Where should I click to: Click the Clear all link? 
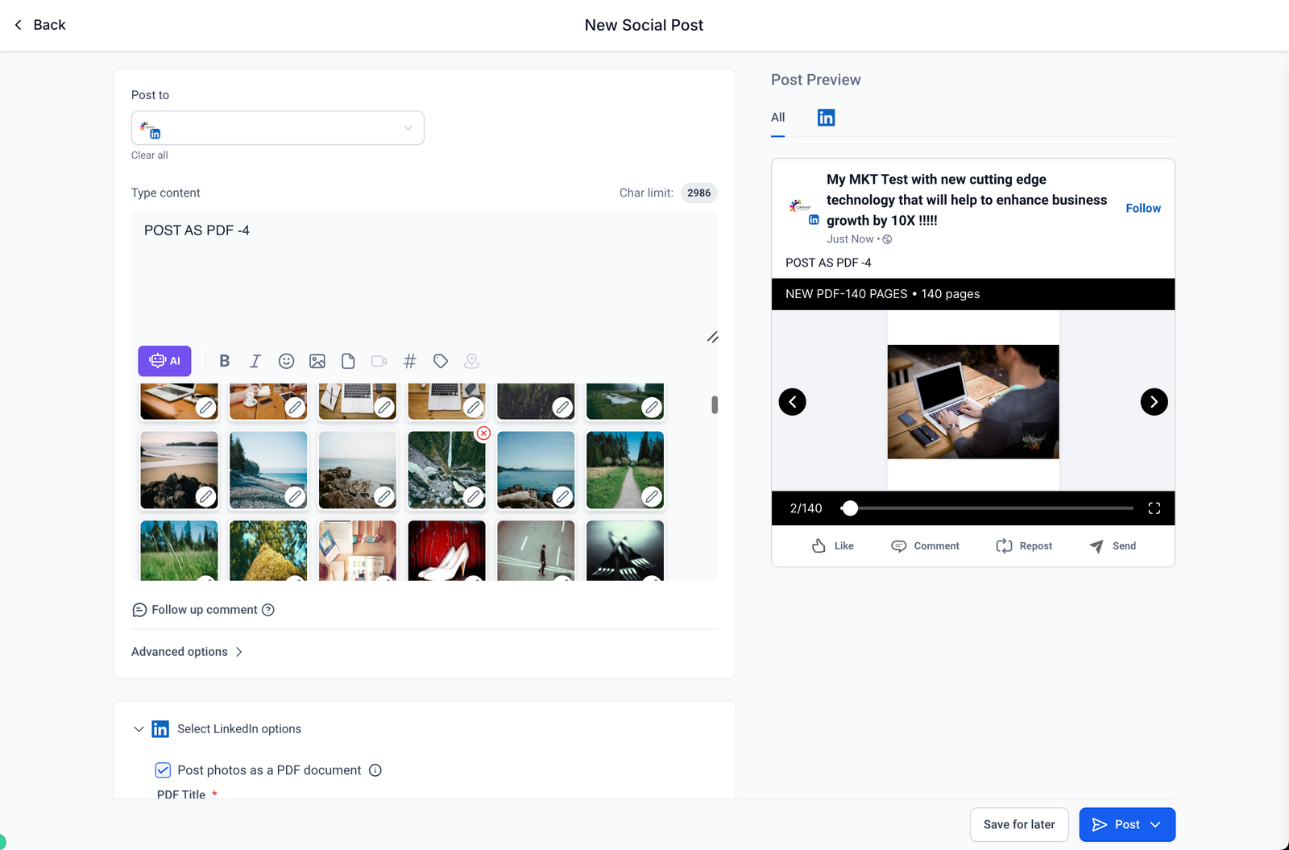pyautogui.click(x=150, y=155)
